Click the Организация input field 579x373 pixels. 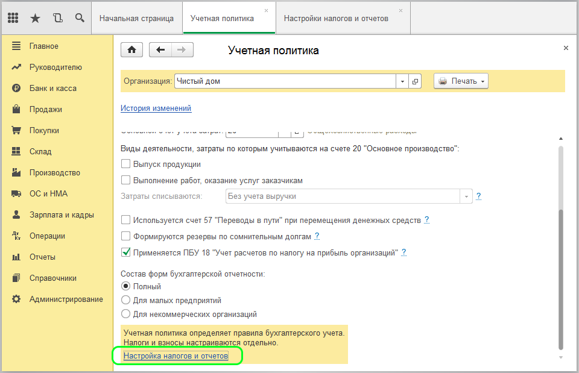285,81
